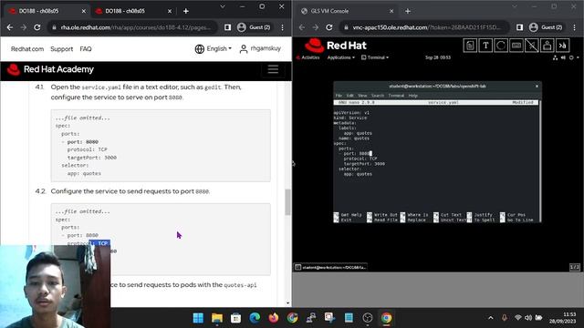The width and height of the screenshot is (584, 328).
Task: Click the Redhat.com link
Action: tap(27, 48)
